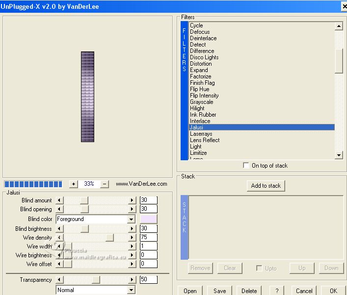Click left arrow of Wire density slider
The image size is (347, 295).
(59, 238)
